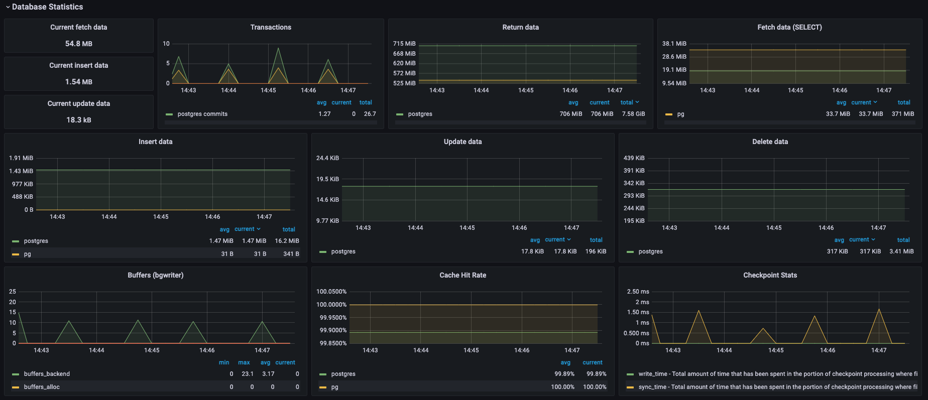Viewport: 928px width, 400px height.
Task: Toggle the postgres commits legend series
Action: coord(202,114)
